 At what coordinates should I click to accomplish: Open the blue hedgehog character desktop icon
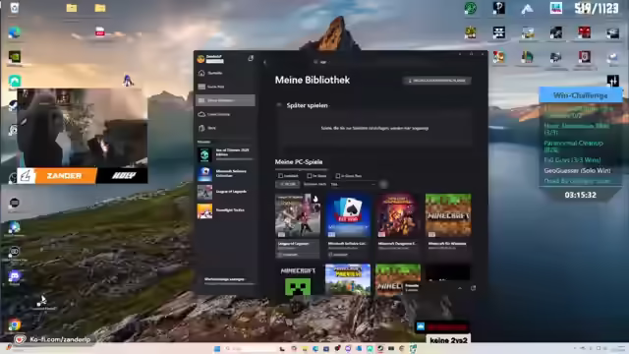point(128,81)
